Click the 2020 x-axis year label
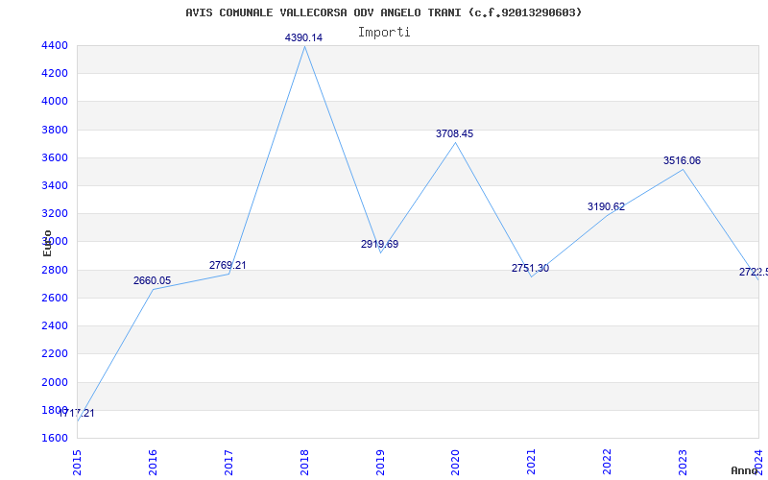The width and height of the screenshot is (768, 480). click(455, 463)
